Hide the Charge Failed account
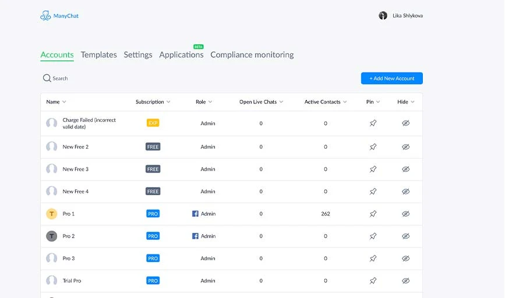This screenshot has width=505, height=298. click(x=406, y=123)
